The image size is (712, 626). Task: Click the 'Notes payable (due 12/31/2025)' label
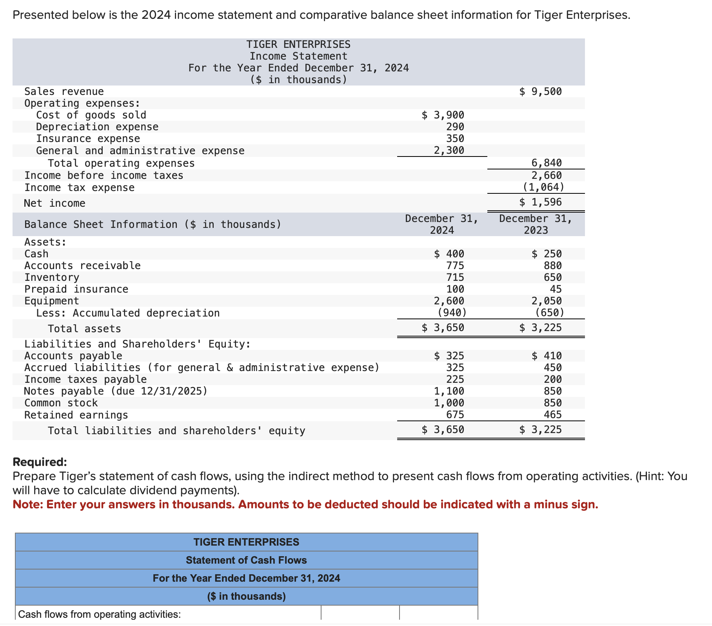click(116, 391)
